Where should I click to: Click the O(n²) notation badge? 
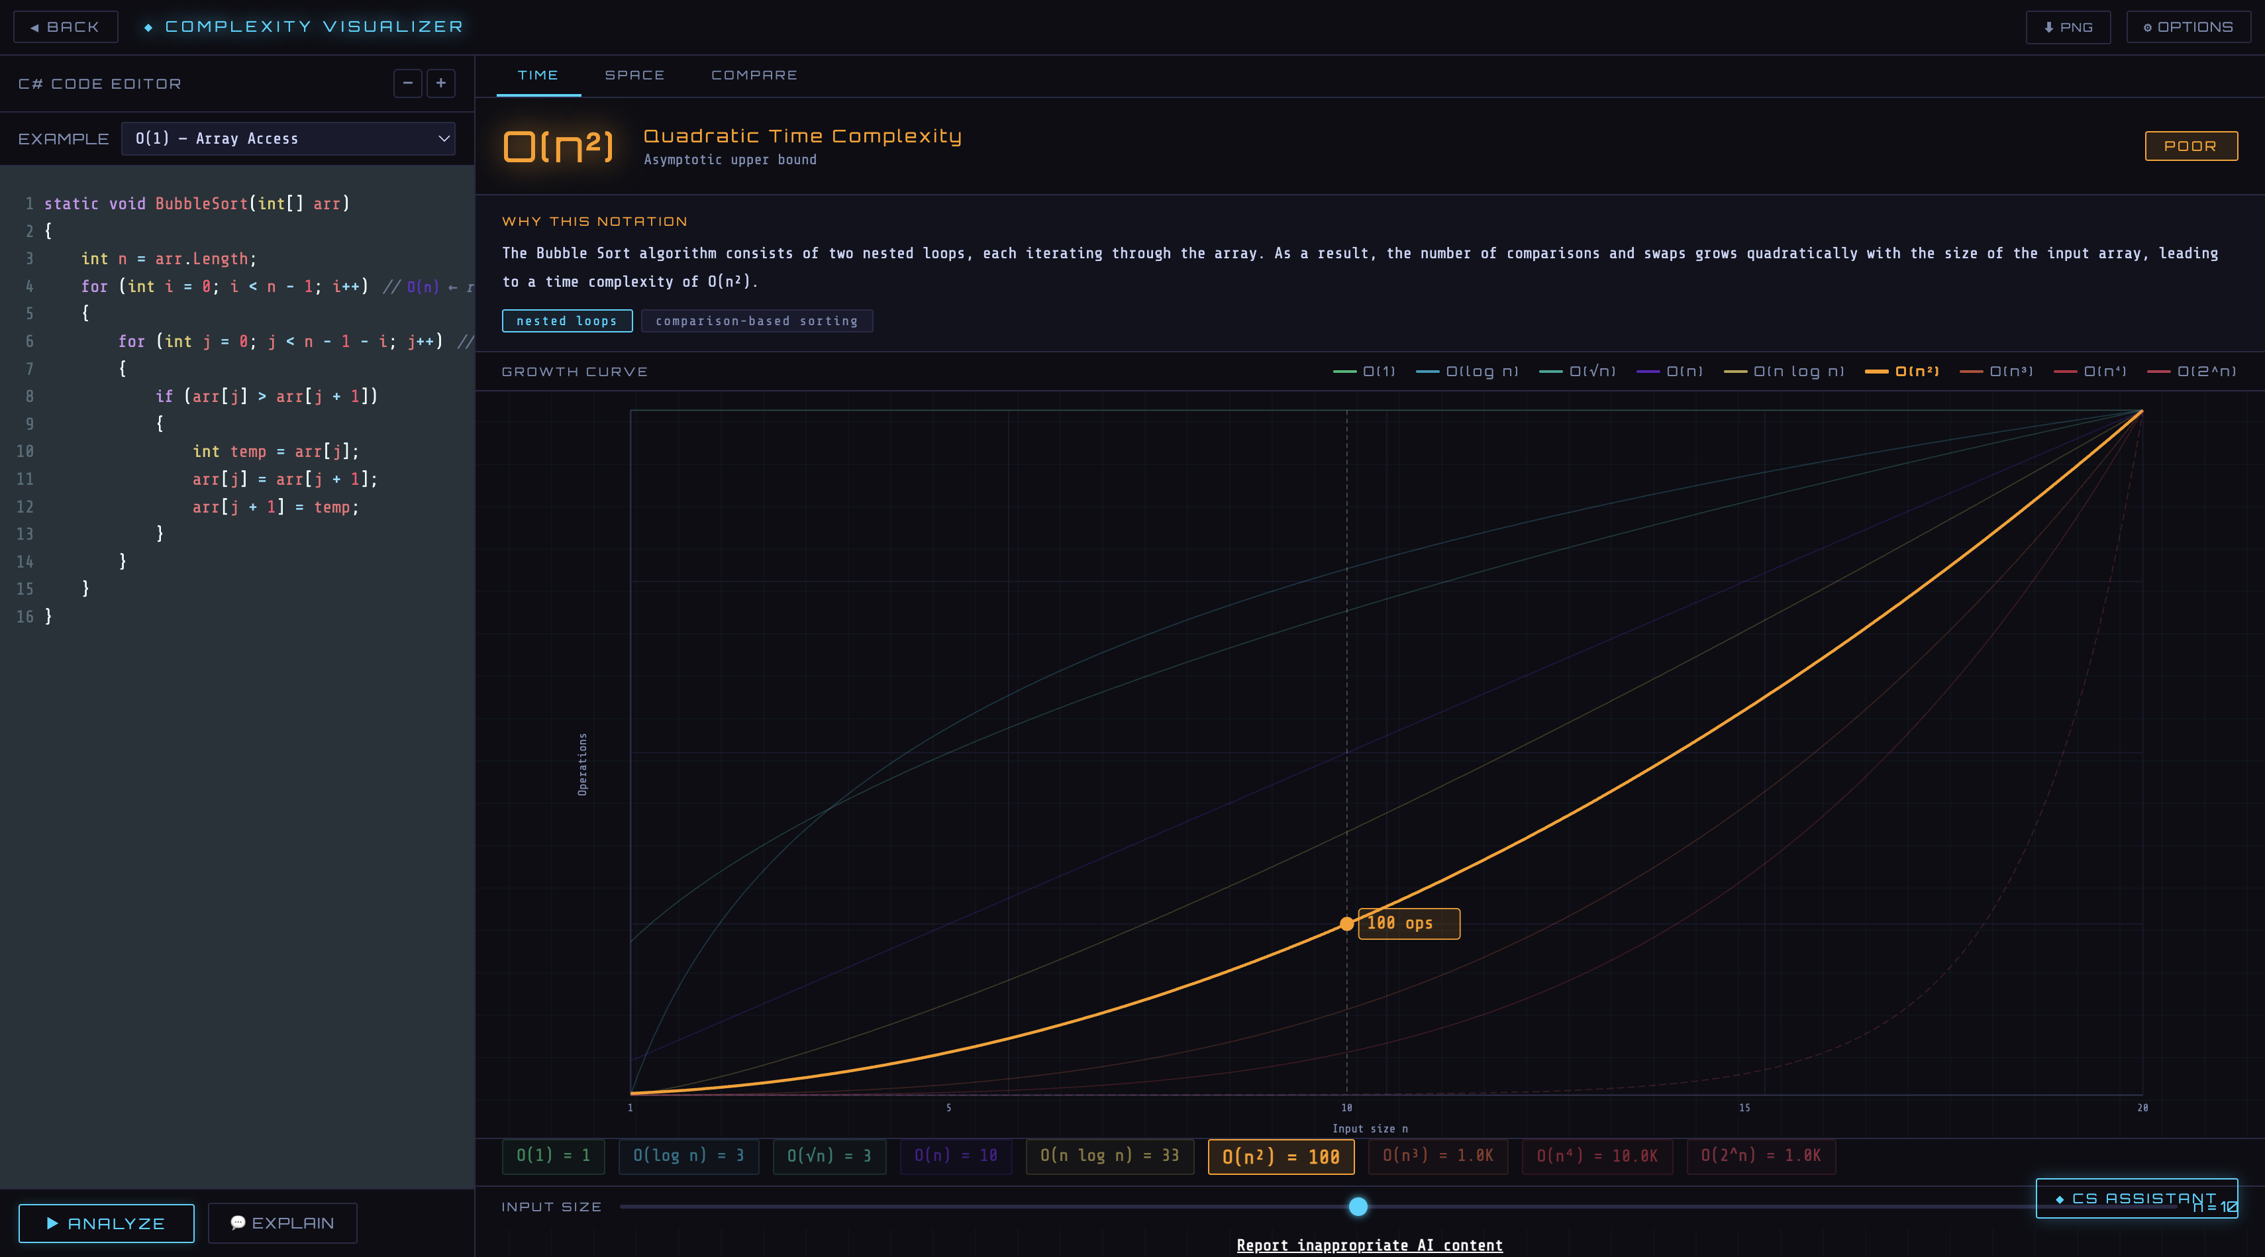[558, 145]
